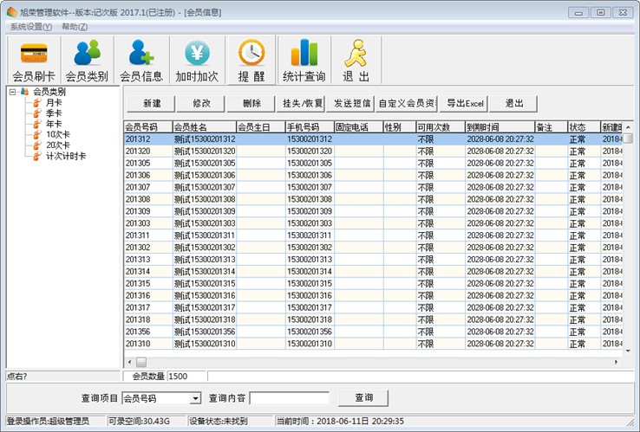Viewport: 640px width, 432px height.
Task: Open the 查询项目 combo box dropdown
Action: click(x=196, y=398)
